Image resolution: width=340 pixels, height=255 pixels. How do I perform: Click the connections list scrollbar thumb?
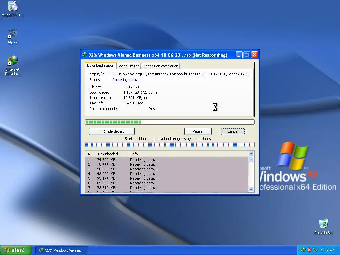[251, 160]
